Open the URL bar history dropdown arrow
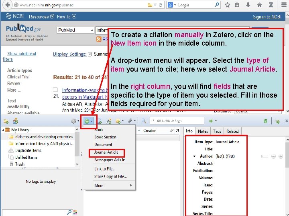This screenshot has height=216, width=289. pos(155,5)
